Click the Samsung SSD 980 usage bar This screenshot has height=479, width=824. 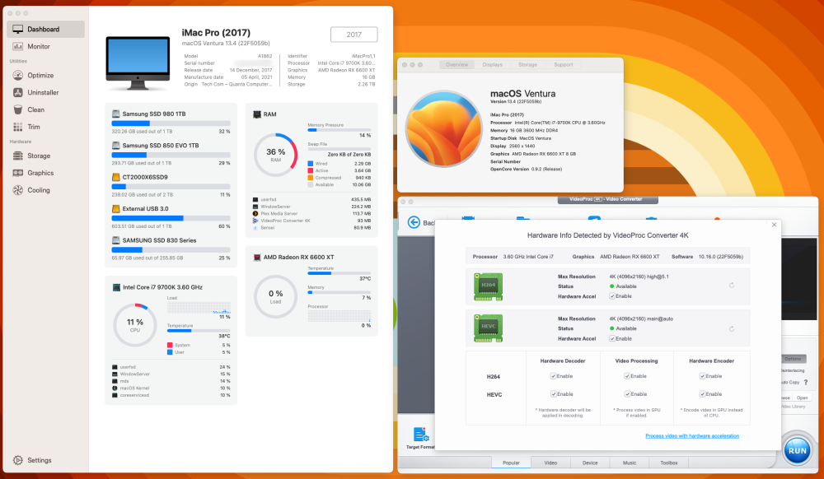(171, 123)
